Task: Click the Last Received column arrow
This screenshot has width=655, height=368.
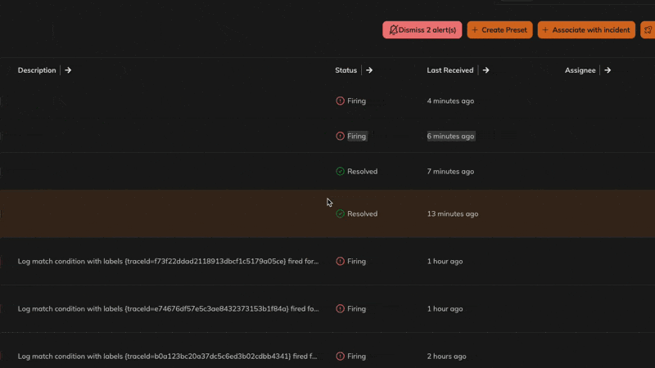Action: pyautogui.click(x=486, y=70)
